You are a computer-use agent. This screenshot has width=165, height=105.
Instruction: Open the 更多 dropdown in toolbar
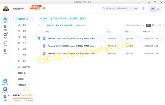pos(83,18)
